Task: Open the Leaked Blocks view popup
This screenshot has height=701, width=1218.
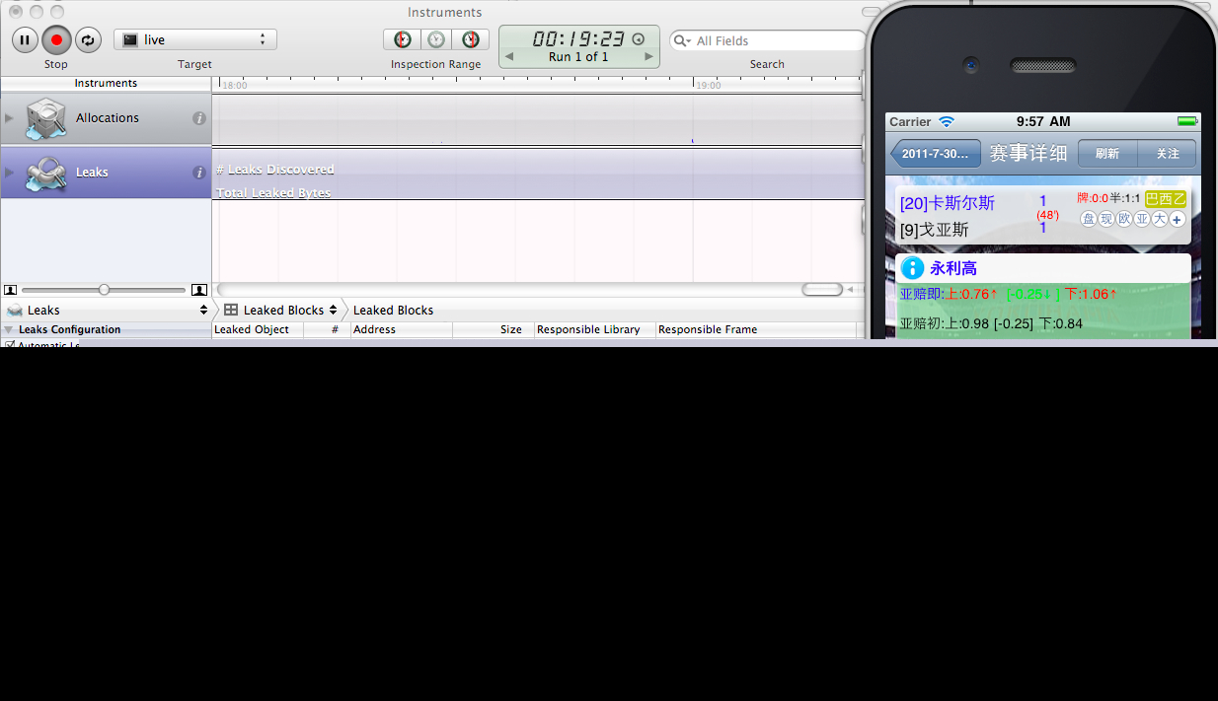Action: [281, 310]
